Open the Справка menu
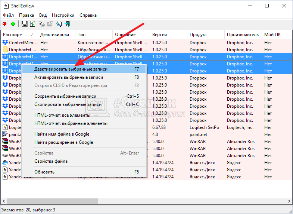 88,15
